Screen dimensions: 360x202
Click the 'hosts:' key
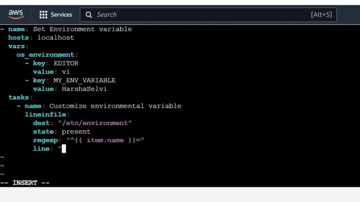coord(20,38)
